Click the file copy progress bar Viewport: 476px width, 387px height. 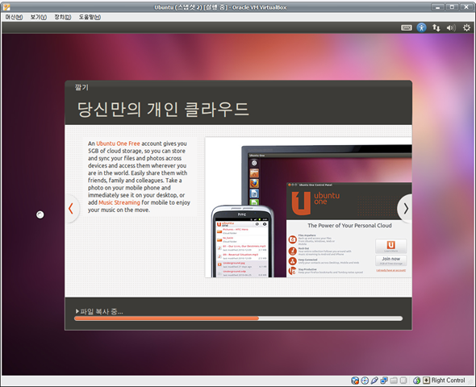coord(238,318)
